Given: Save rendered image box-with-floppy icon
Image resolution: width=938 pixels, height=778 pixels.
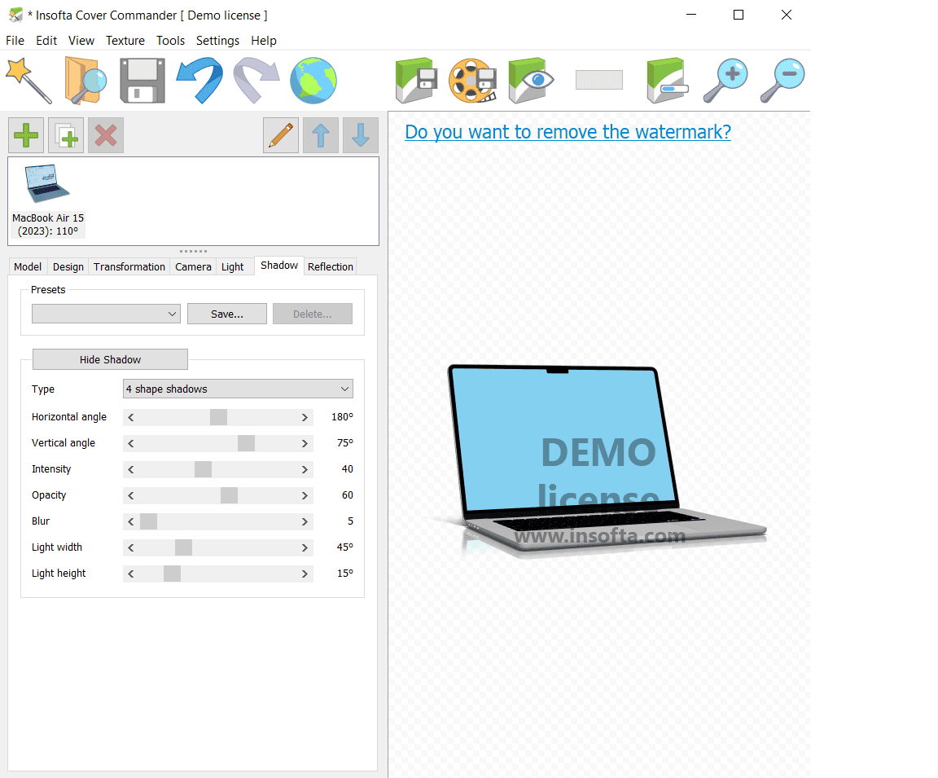Looking at the screenshot, I should click(416, 80).
